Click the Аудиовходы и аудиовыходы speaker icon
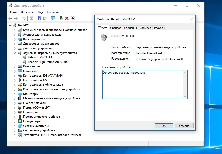Viewport: 222px width, 154px height. (x=20, y=35)
